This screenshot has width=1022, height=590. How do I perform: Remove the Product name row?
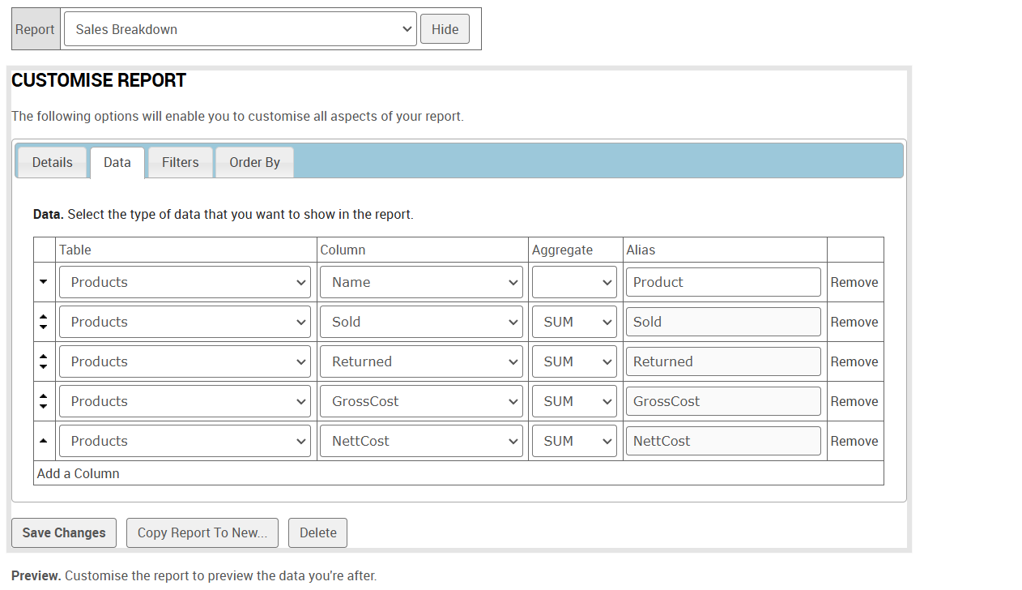(854, 282)
